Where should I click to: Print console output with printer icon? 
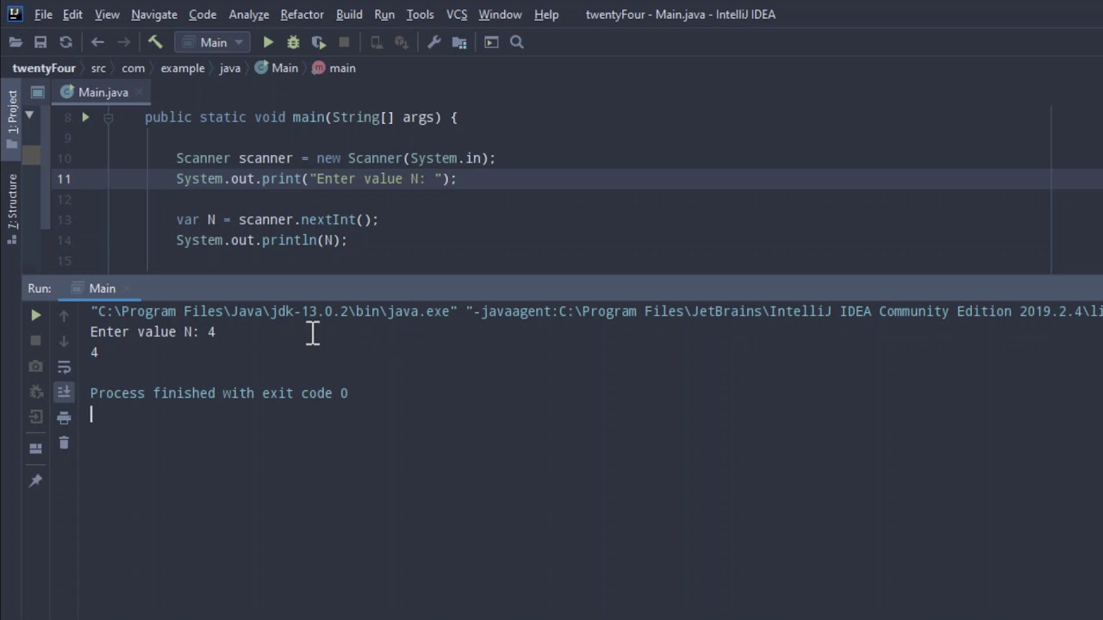[x=64, y=418]
